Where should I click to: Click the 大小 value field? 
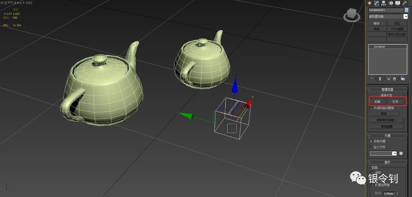(x=389, y=193)
